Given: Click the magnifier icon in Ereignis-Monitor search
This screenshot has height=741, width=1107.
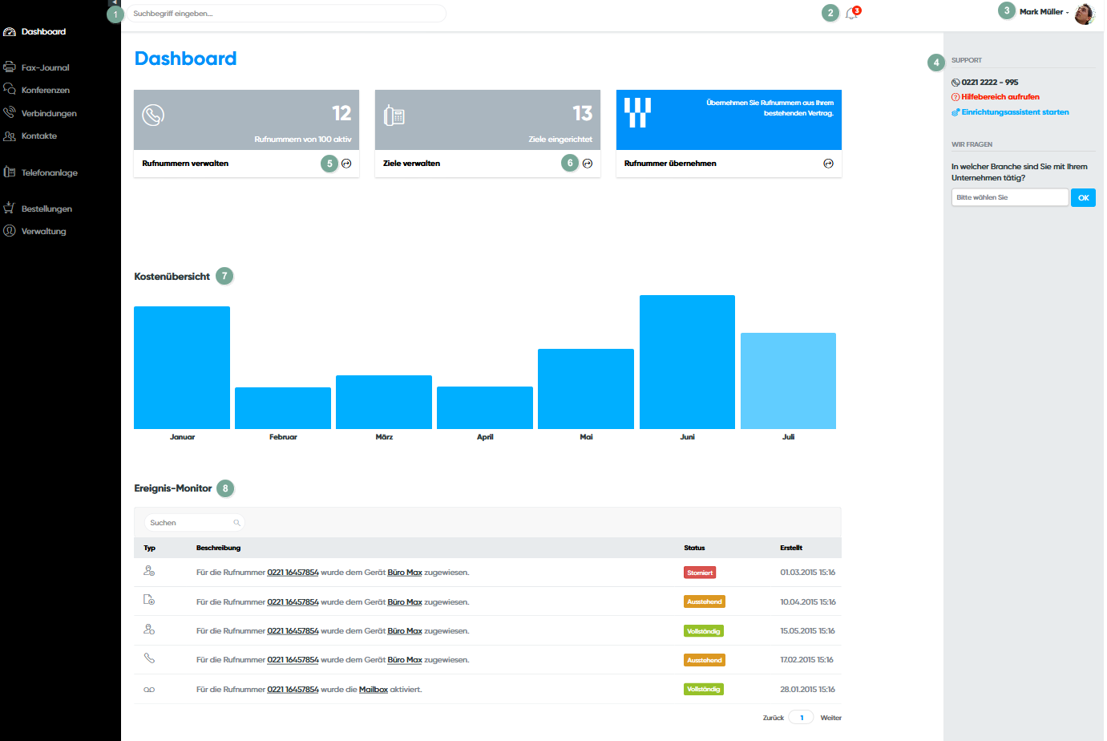Looking at the screenshot, I should (236, 523).
